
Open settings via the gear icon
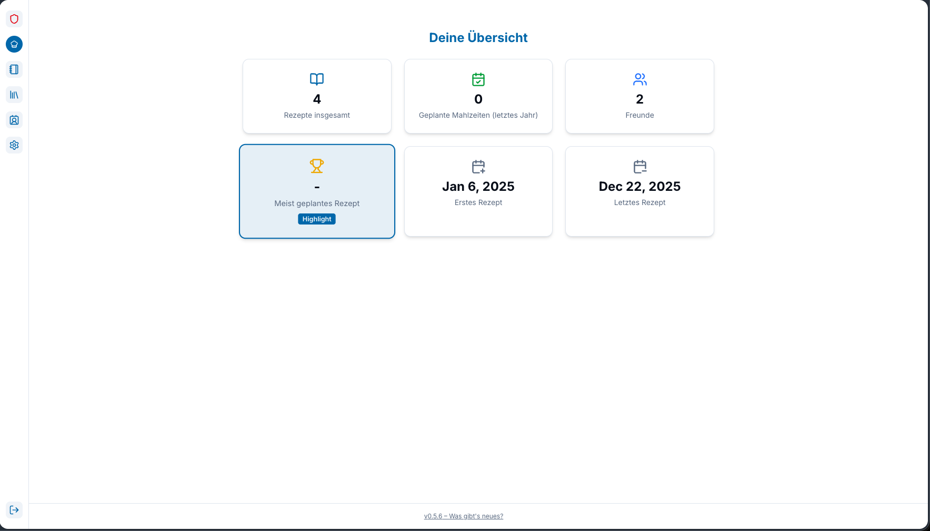[14, 145]
